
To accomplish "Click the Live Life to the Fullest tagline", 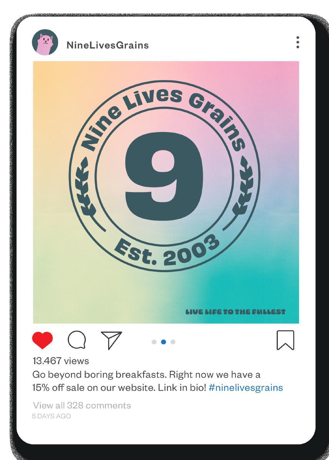I will click(235, 311).
